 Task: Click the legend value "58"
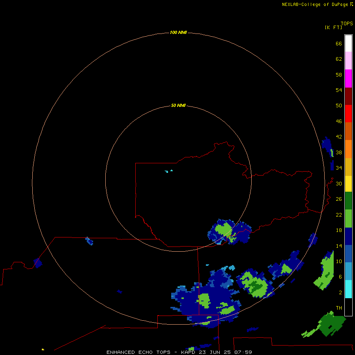(339, 75)
